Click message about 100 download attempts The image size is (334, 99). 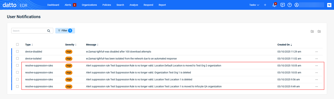click(118, 52)
